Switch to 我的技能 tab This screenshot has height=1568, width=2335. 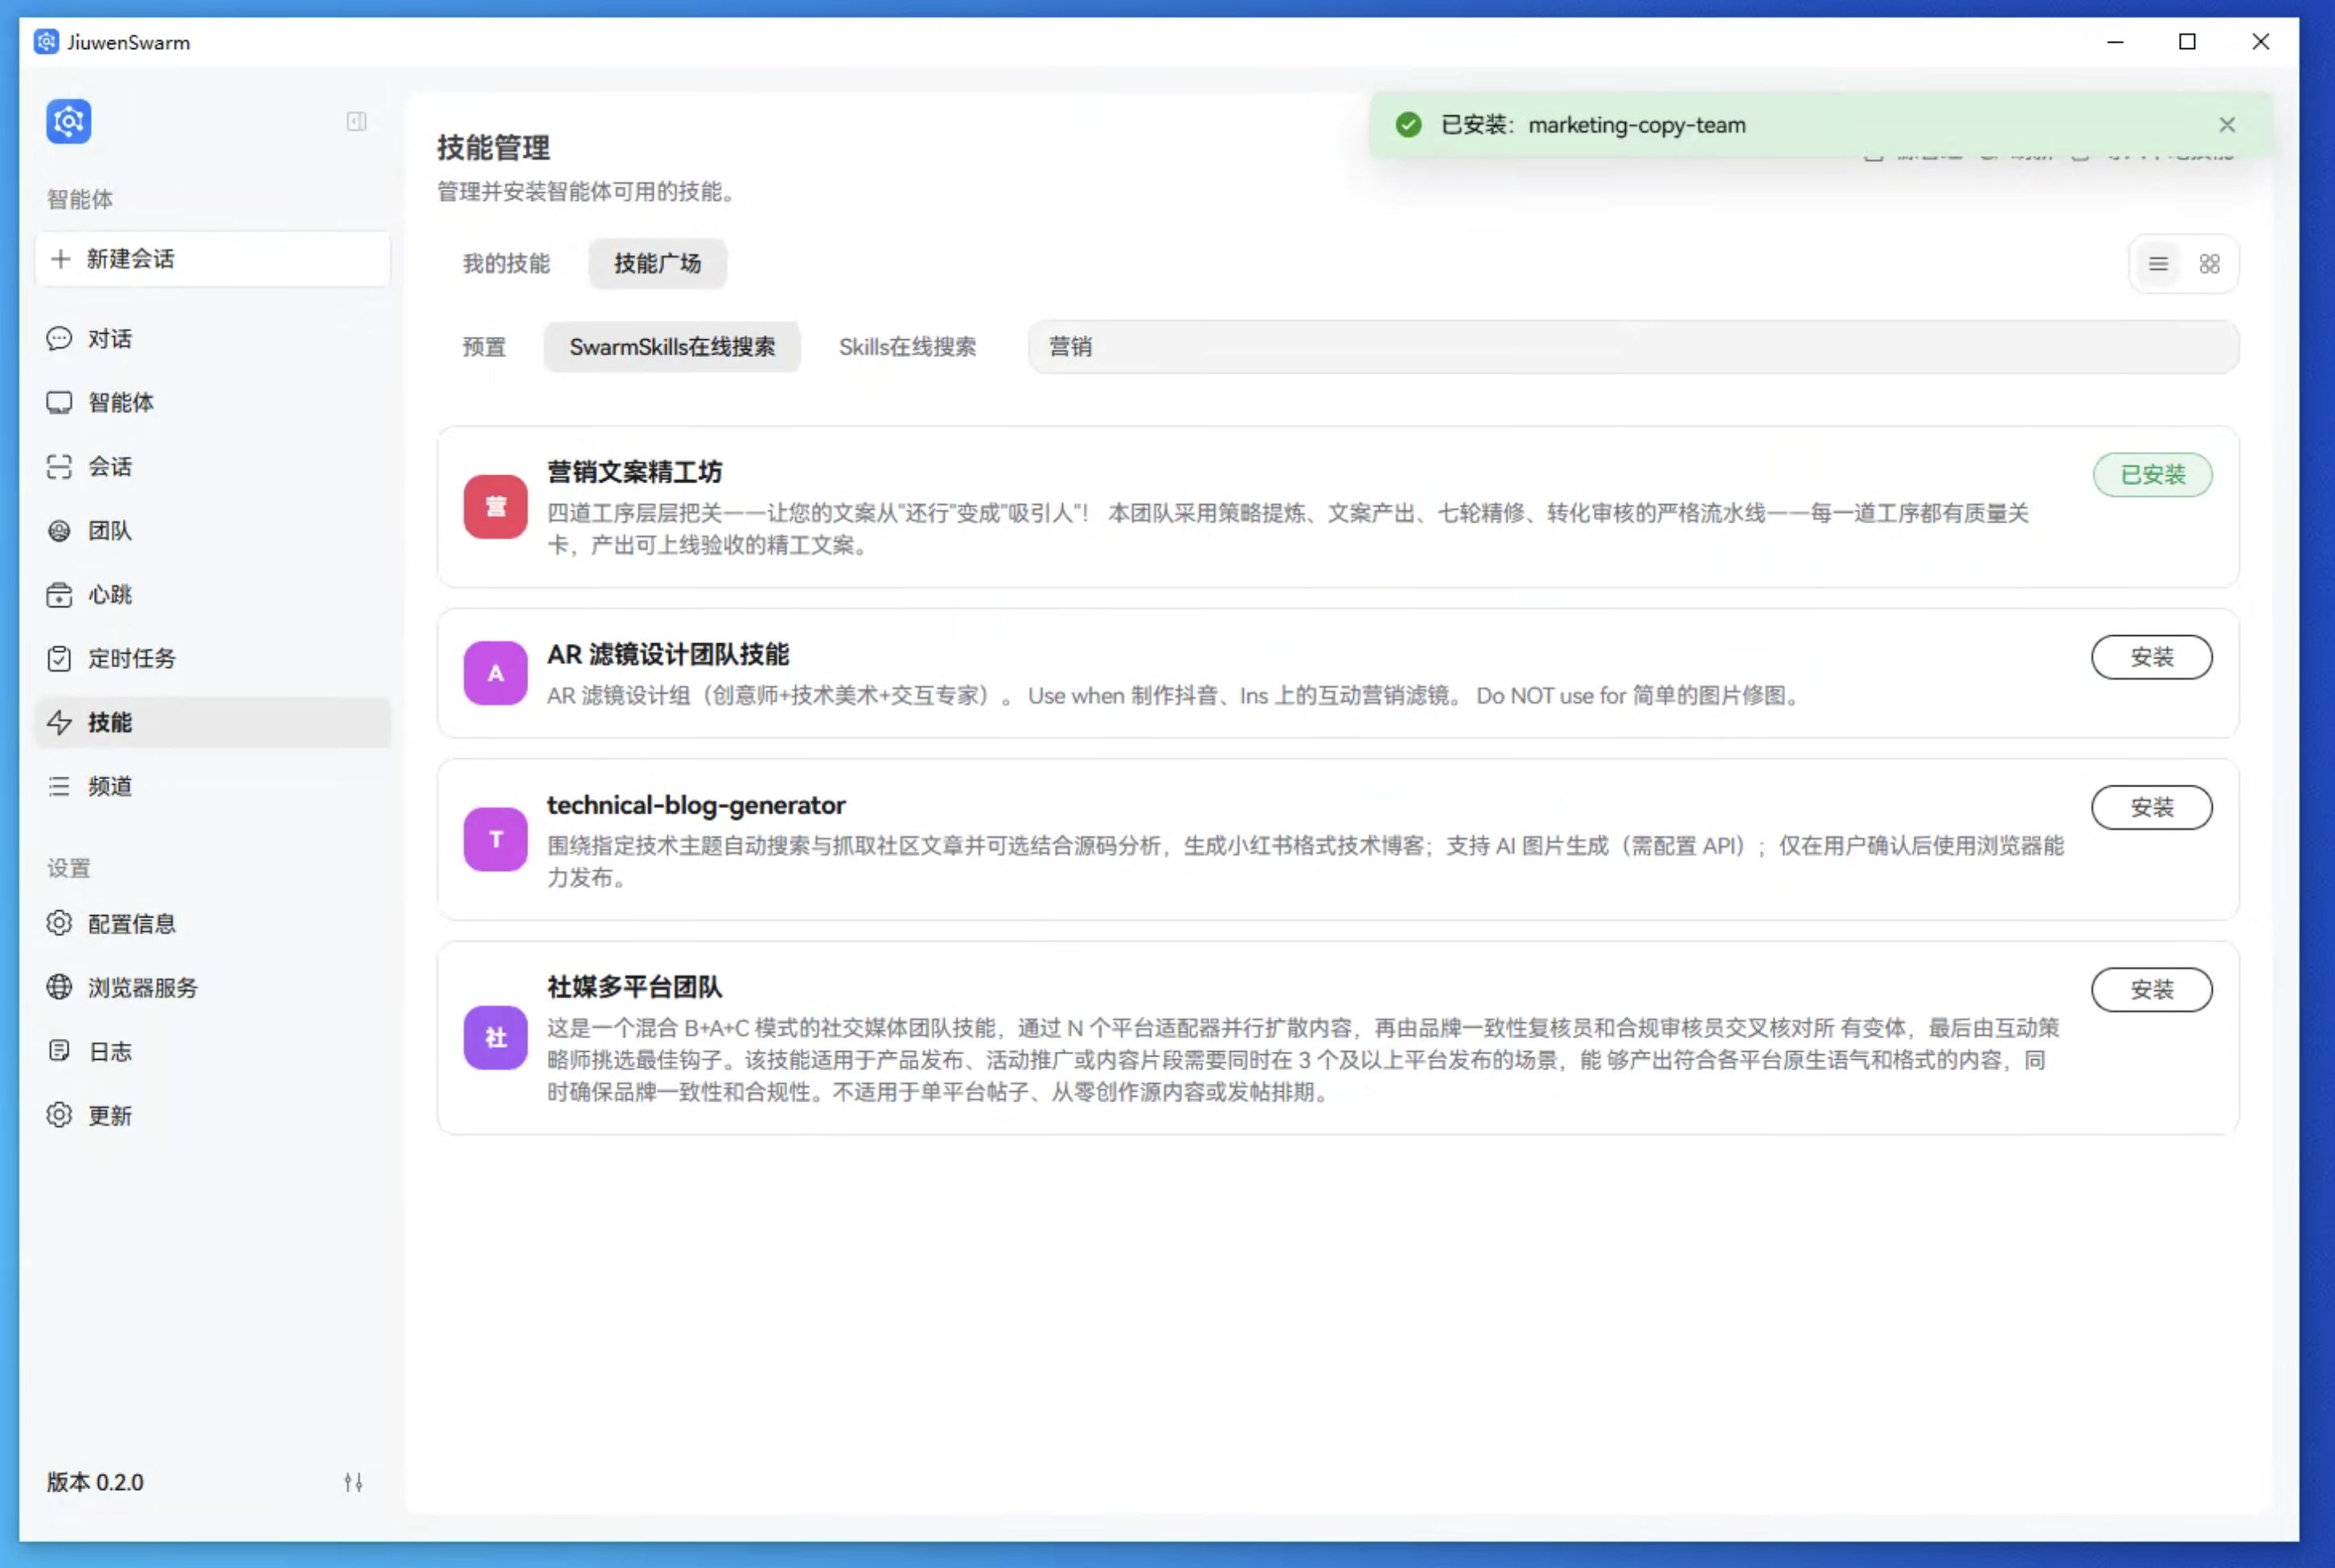(x=506, y=264)
